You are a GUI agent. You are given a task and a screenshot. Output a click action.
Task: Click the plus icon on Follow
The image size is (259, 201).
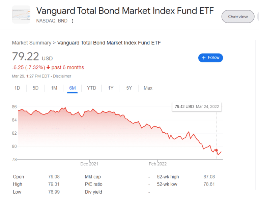click(203, 58)
